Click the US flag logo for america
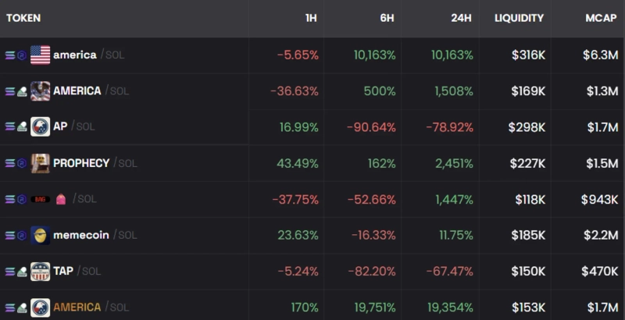Image resolution: width=625 pixels, height=320 pixels. pyautogui.click(x=40, y=55)
